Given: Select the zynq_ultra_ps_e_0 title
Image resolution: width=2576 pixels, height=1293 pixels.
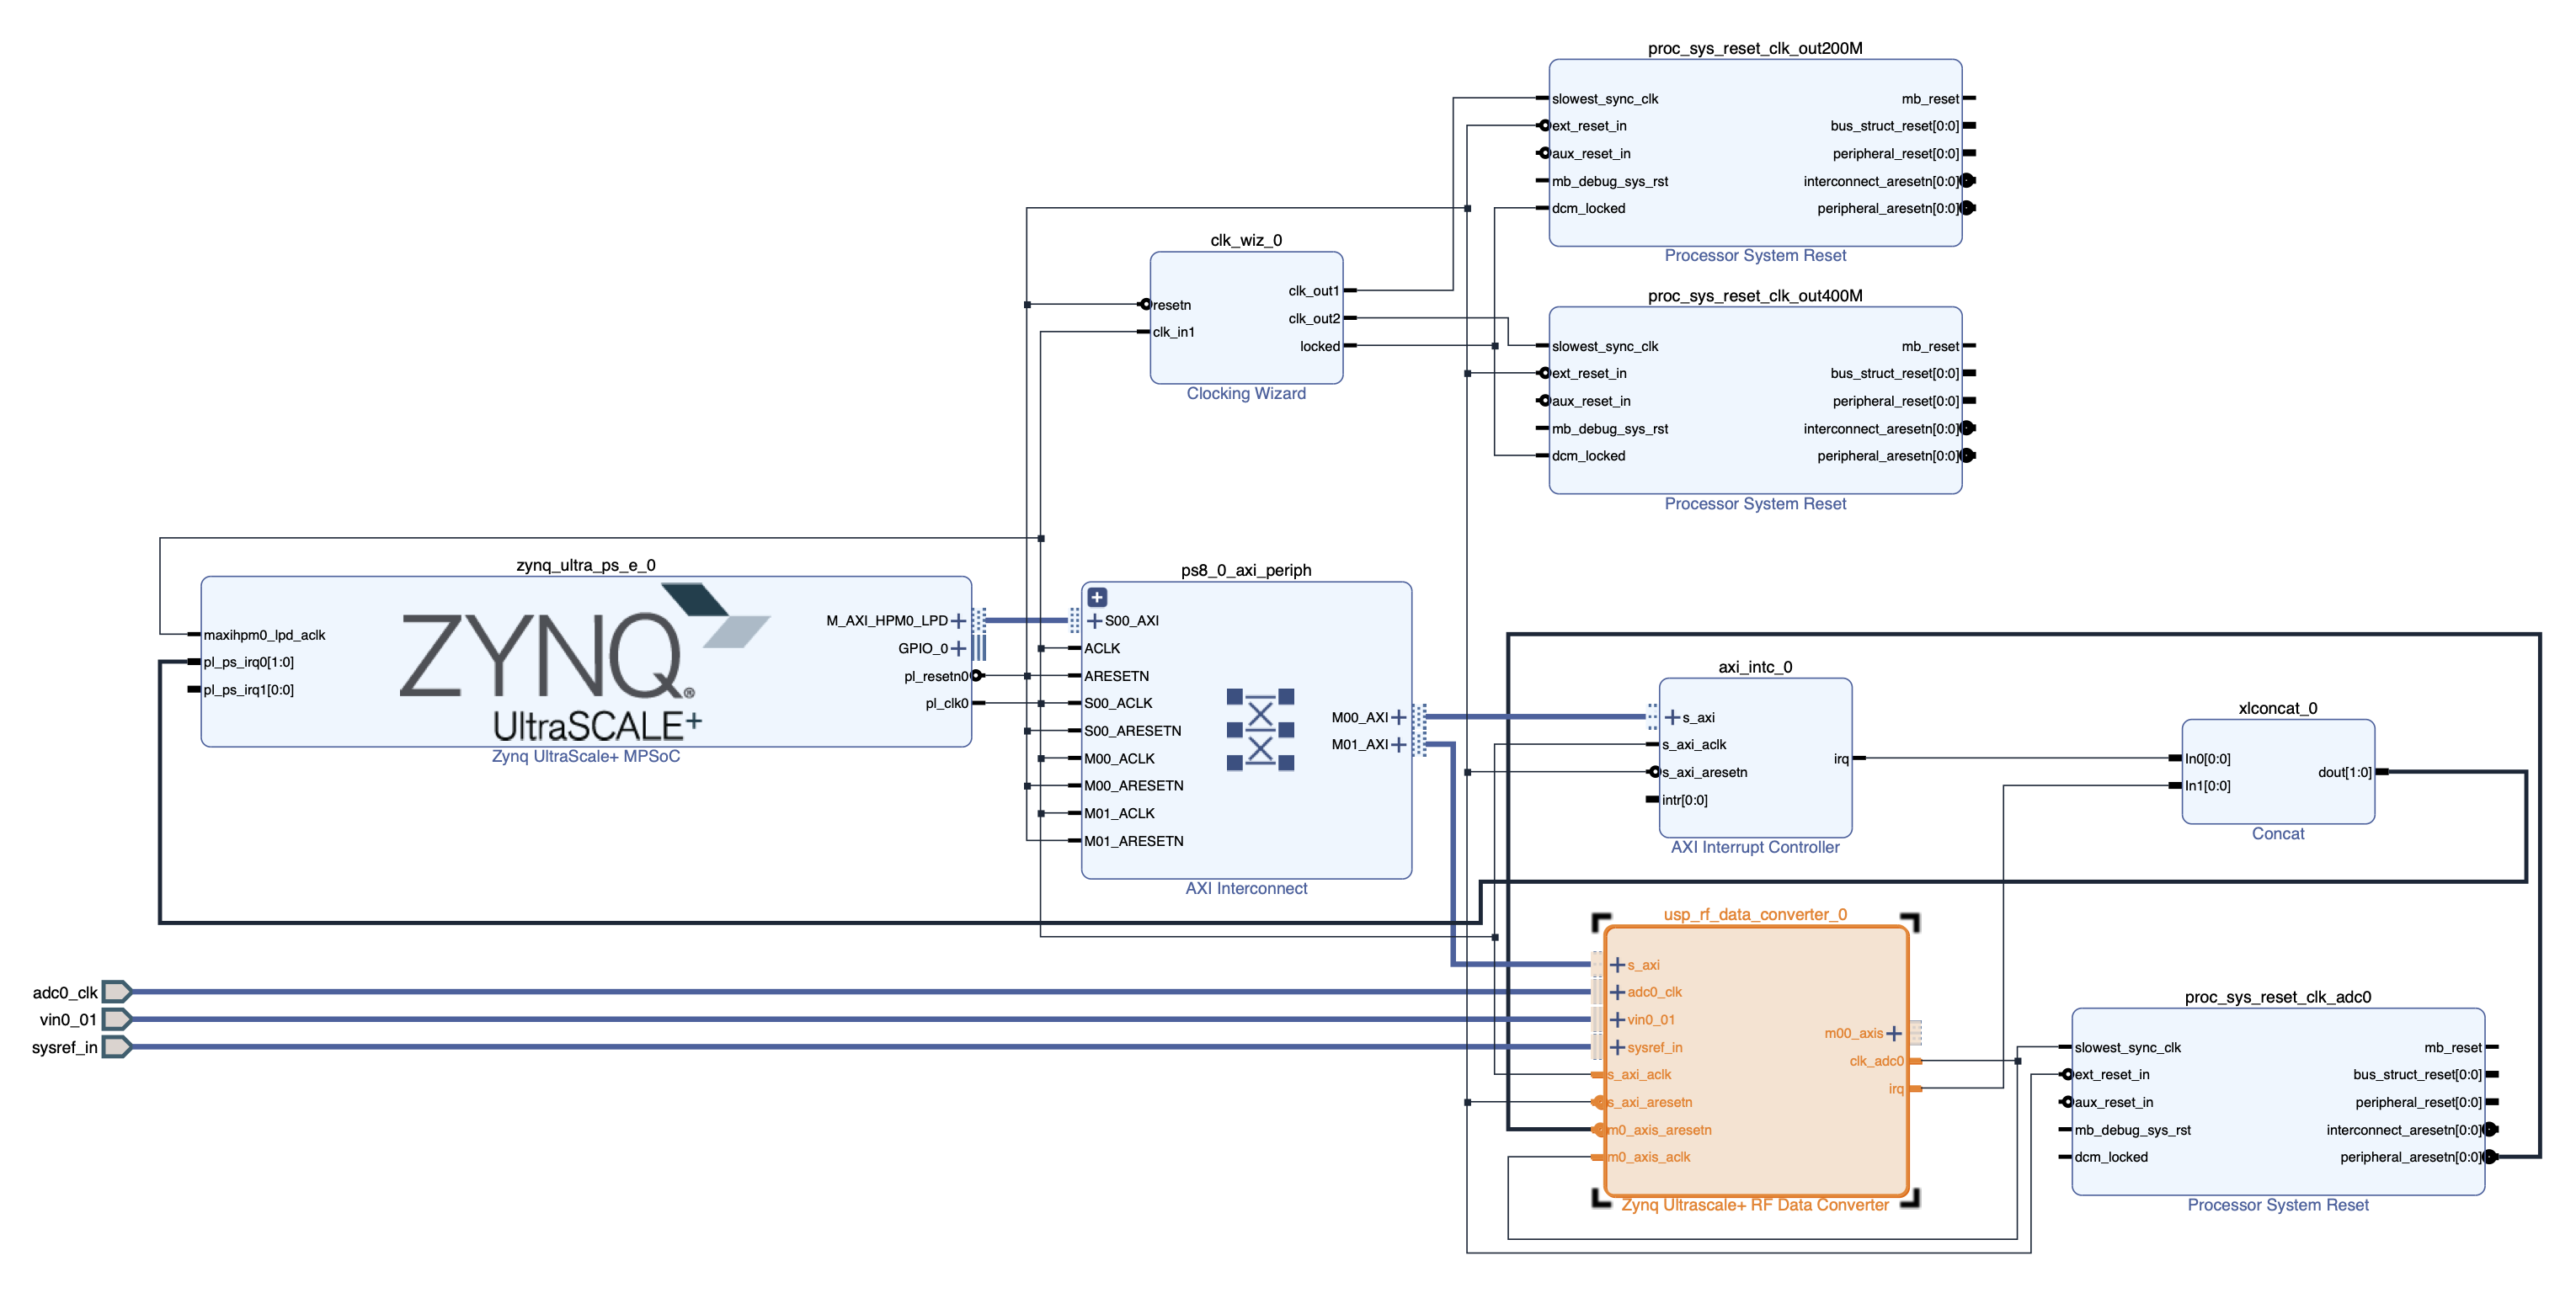Looking at the screenshot, I should [x=586, y=566].
